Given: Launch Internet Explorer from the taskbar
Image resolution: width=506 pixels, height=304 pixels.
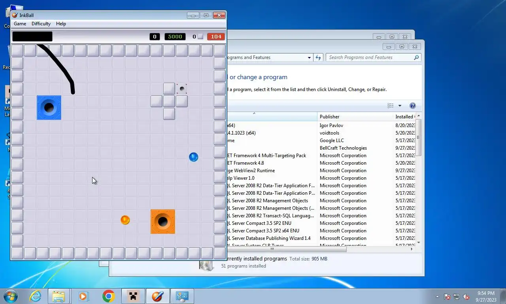Looking at the screenshot, I should click(36, 296).
